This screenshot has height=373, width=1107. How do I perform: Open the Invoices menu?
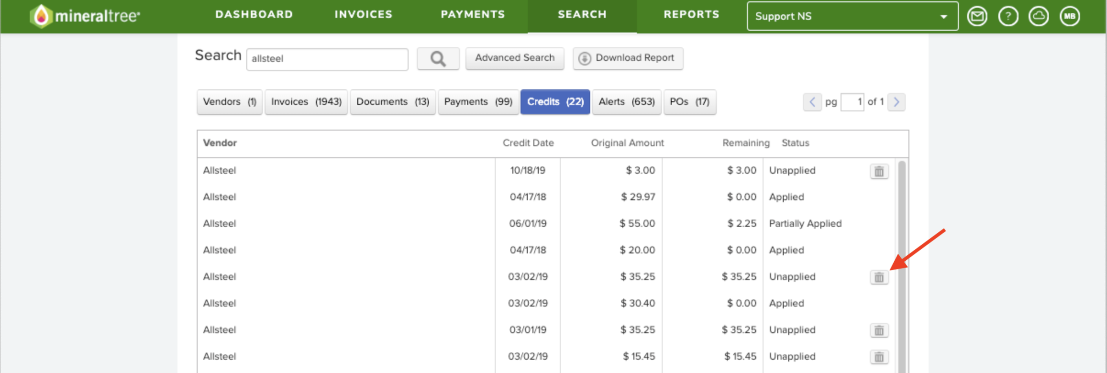coord(363,15)
